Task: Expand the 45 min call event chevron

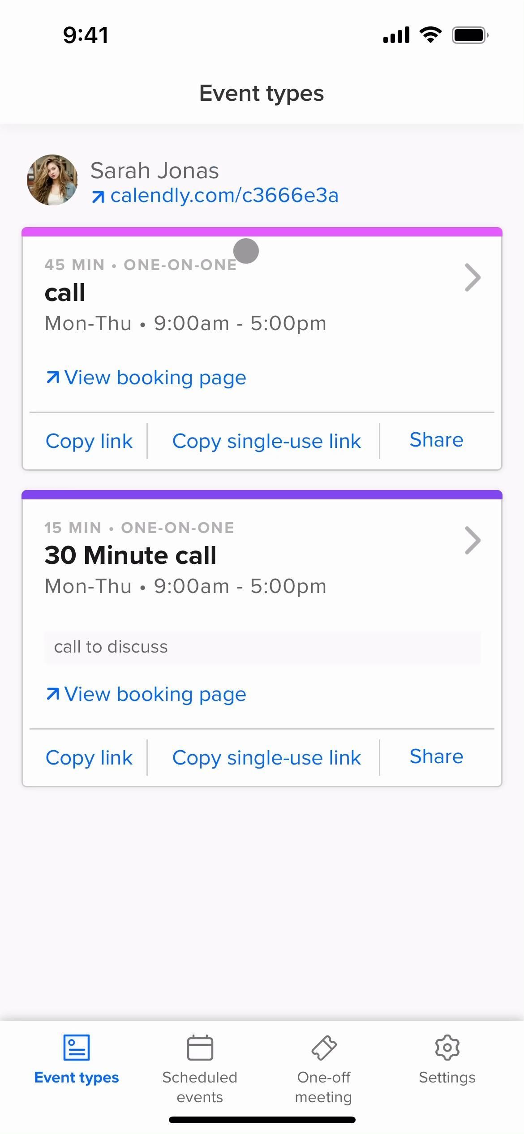Action: (472, 278)
